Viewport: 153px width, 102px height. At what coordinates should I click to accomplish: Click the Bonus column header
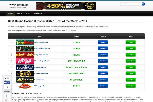coord(76,36)
